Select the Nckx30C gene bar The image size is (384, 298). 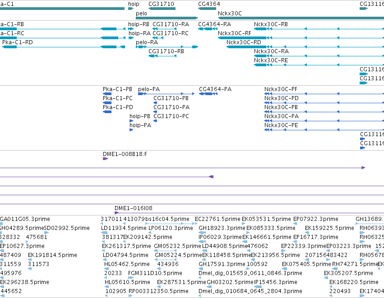point(301,18)
